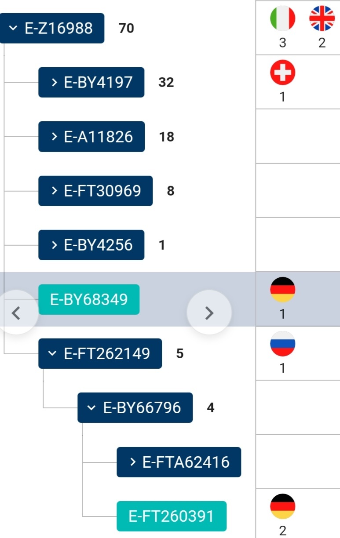
Task: Click the right arrow scroll button
Action: (209, 313)
